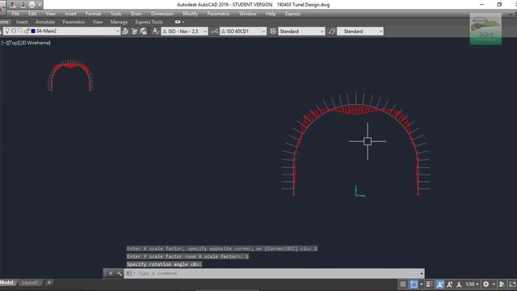
Task: Open the File menu
Action: [x=15, y=14]
